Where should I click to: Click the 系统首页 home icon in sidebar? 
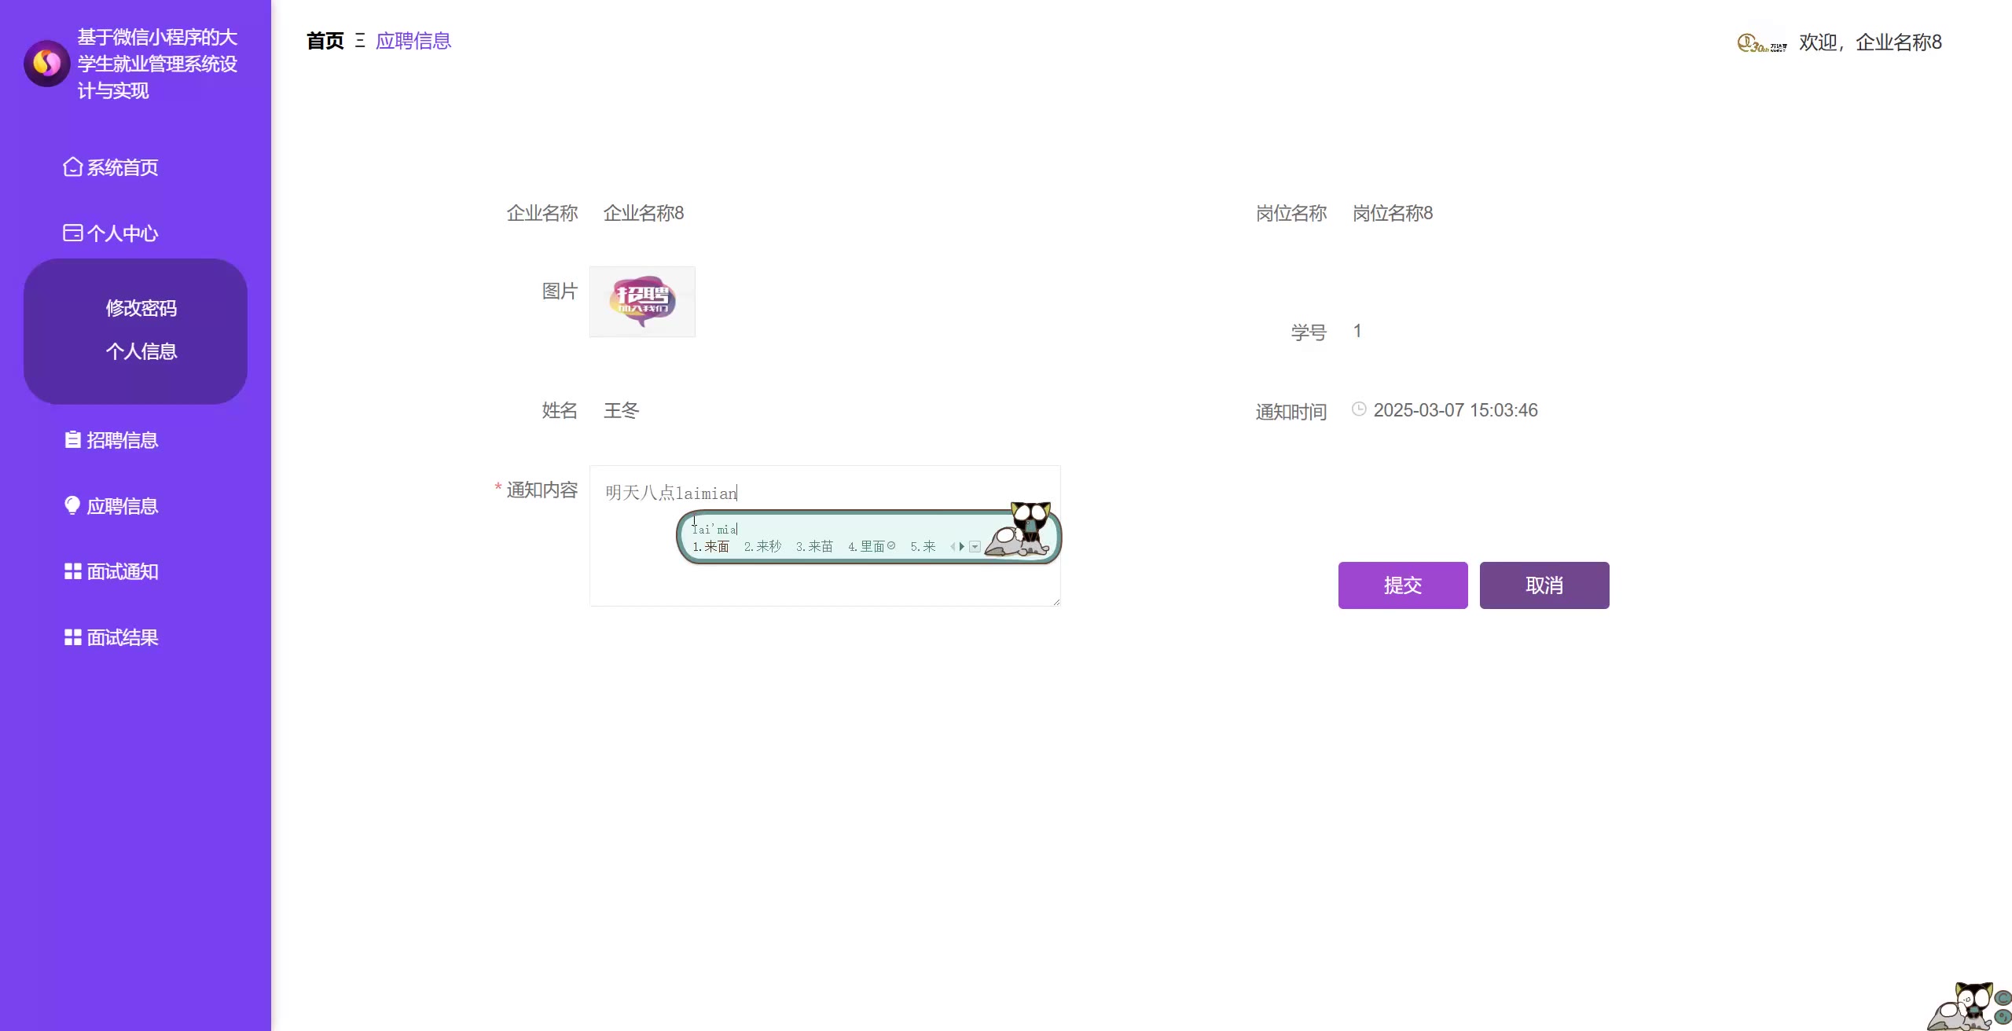pyautogui.click(x=72, y=167)
